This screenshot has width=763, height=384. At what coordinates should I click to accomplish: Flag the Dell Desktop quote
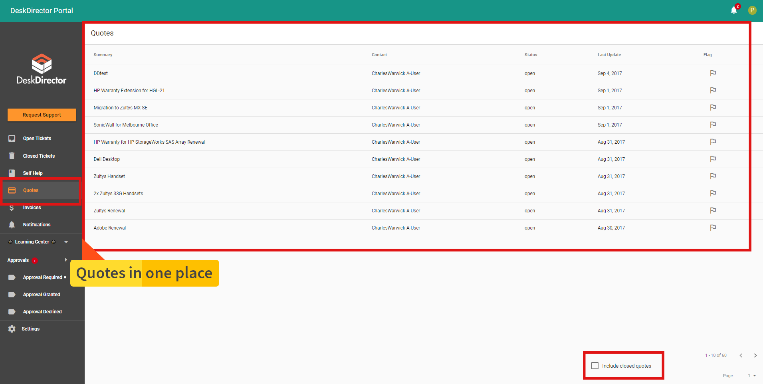[x=713, y=159]
